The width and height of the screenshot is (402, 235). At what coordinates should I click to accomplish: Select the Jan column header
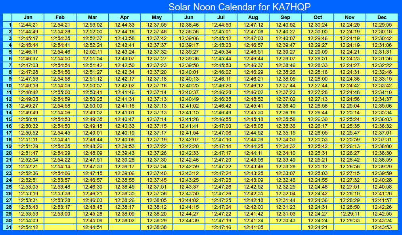click(28, 17)
